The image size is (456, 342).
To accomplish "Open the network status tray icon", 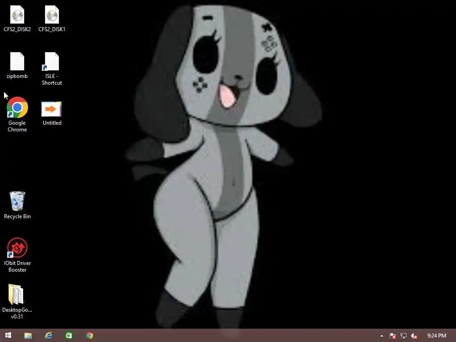I will pyautogui.click(x=403, y=336).
